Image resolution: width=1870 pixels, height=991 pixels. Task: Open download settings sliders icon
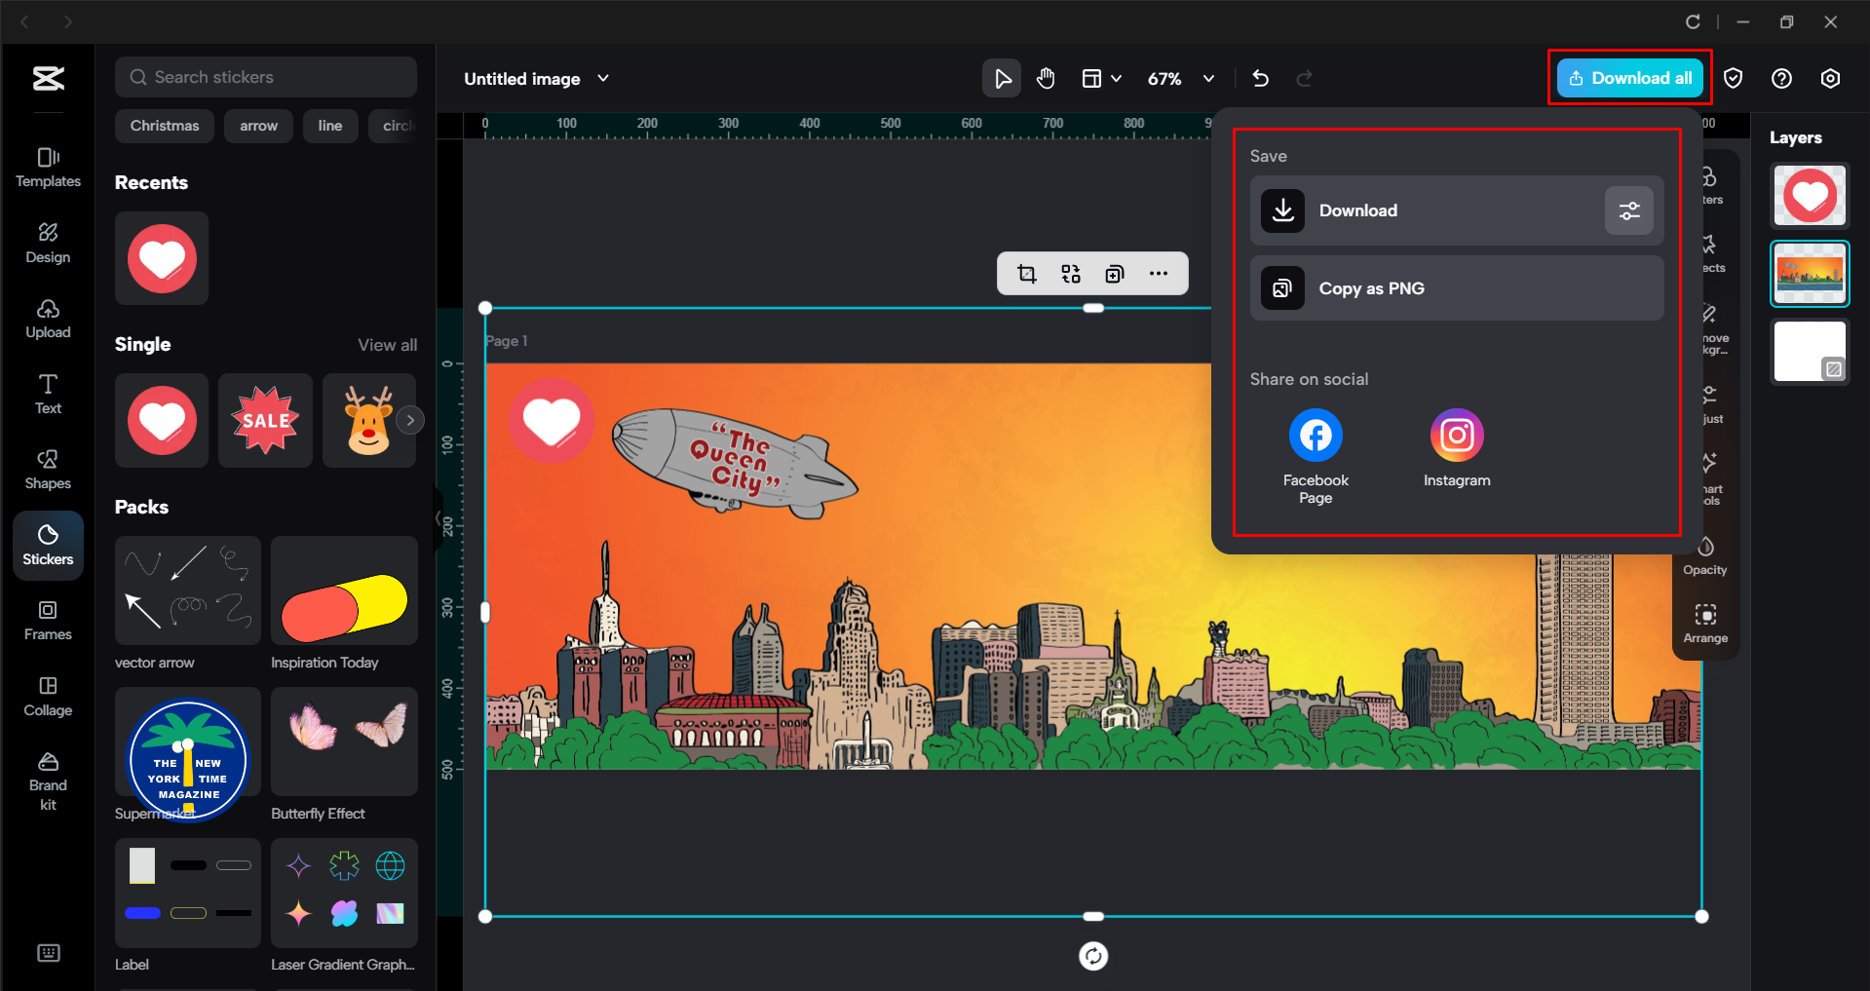pyautogui.click(x=1628, y=210)
